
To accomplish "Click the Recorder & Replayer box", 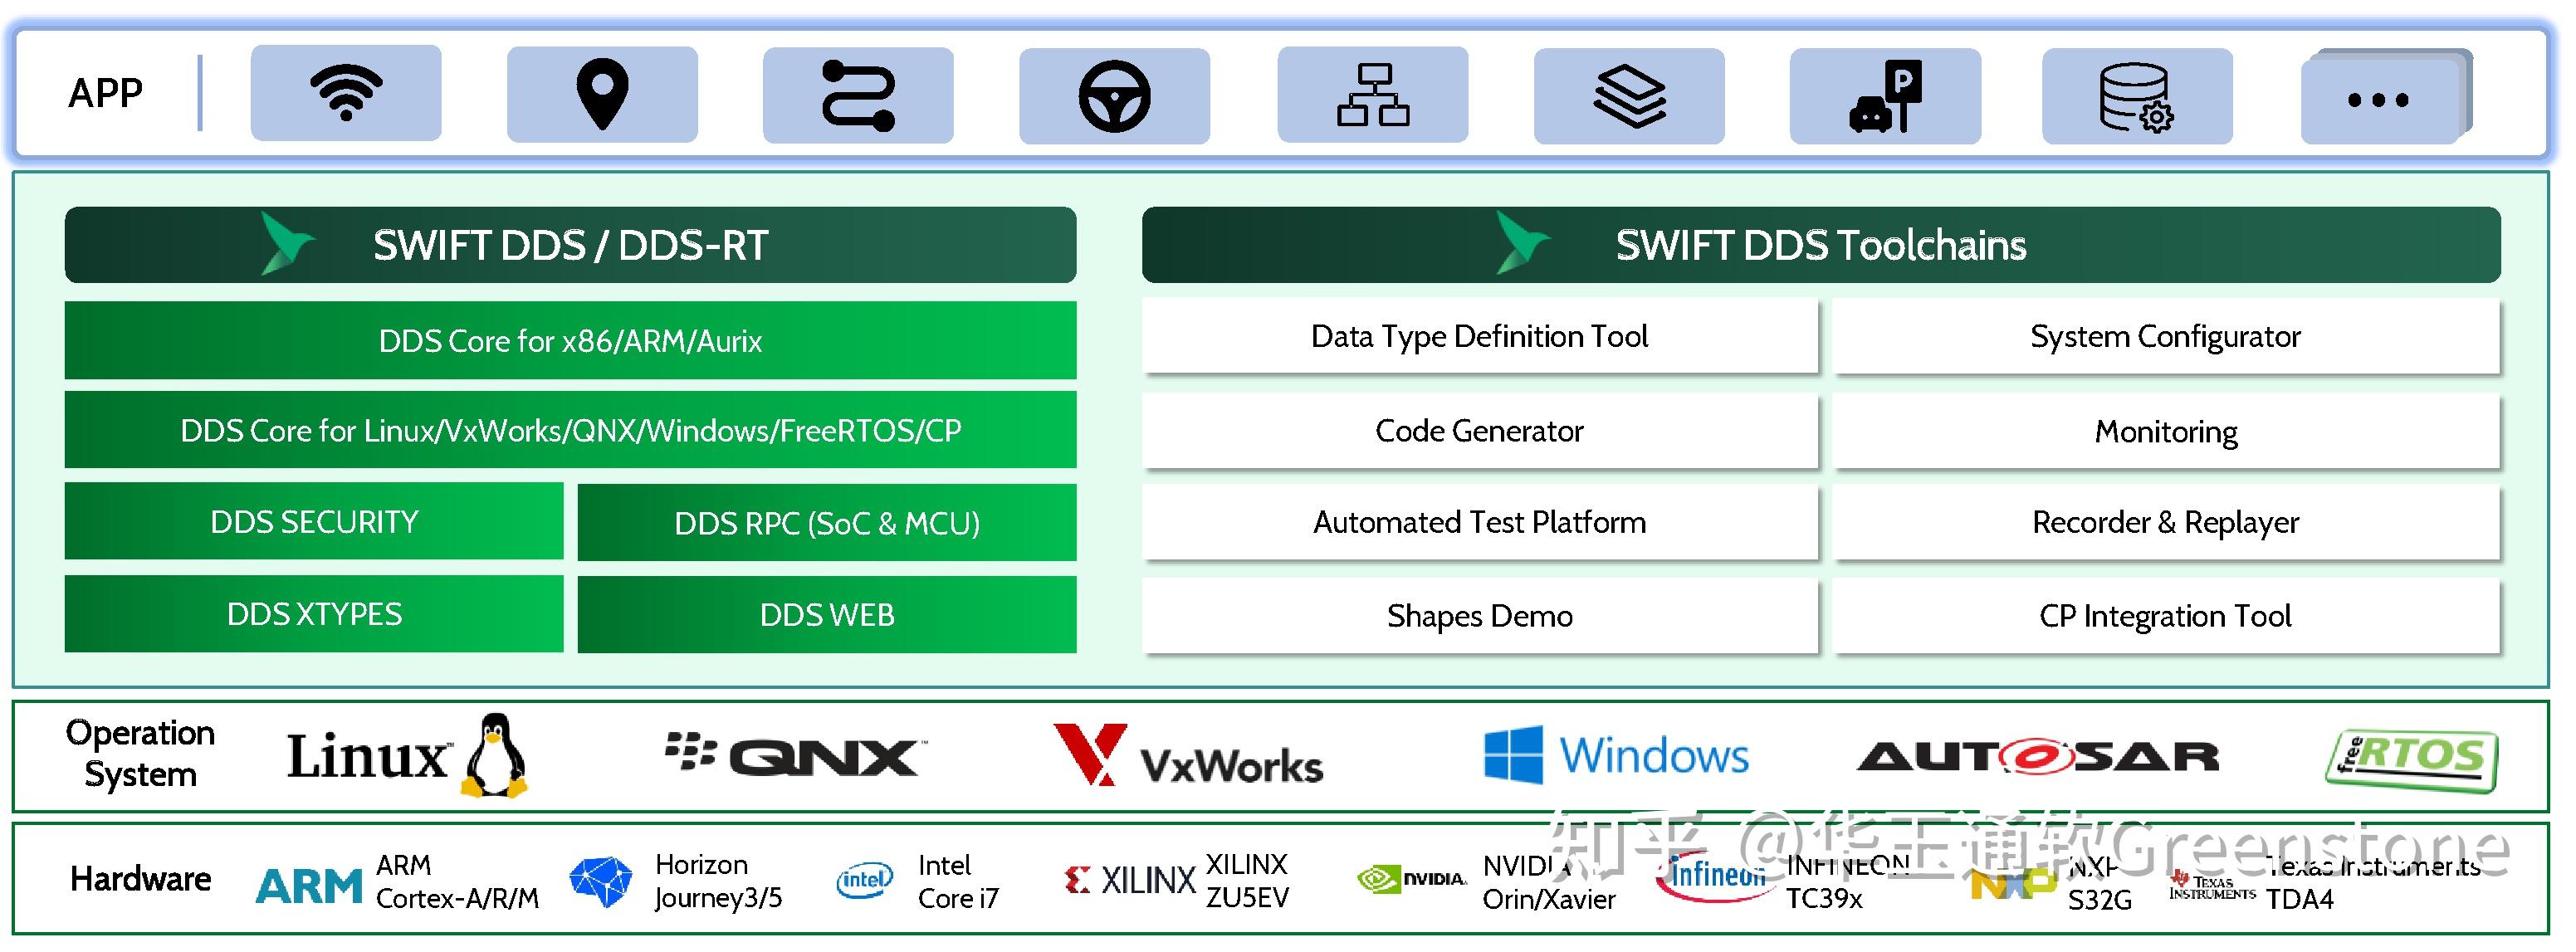I will pos(2165,522).
